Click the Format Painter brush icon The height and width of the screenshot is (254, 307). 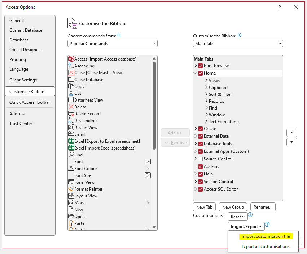click(71, 189)
